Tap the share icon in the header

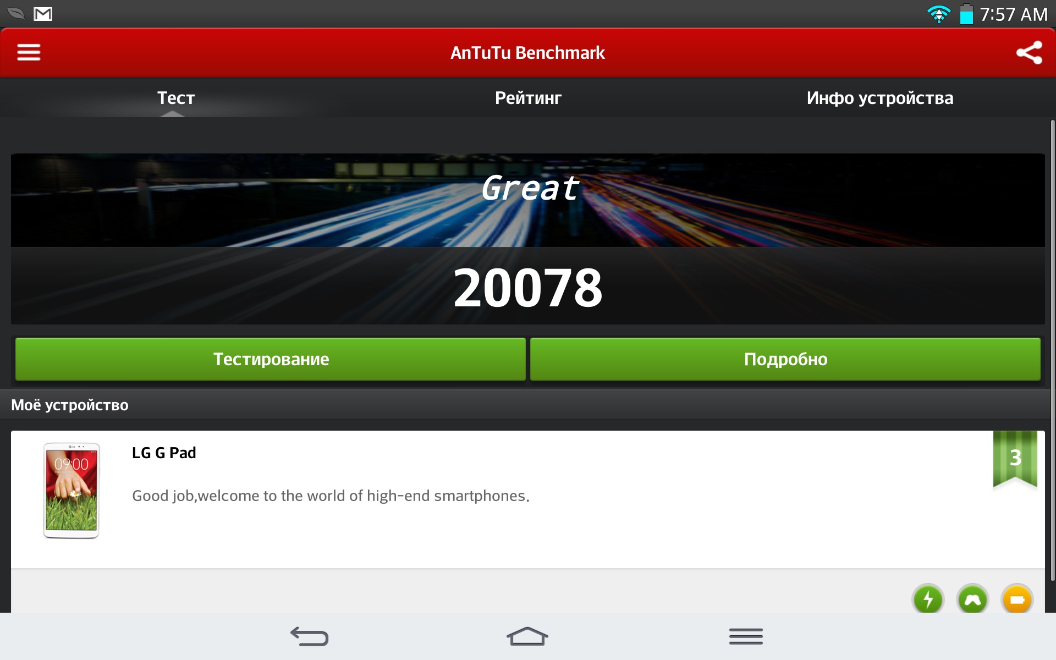(x=1029, y=53)
